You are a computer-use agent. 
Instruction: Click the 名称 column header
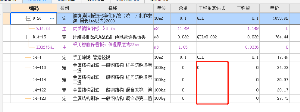[112, 8]
